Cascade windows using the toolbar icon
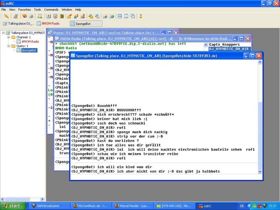Screen dimensions: 280x210 pyautogui.click(x=132, y=16)
